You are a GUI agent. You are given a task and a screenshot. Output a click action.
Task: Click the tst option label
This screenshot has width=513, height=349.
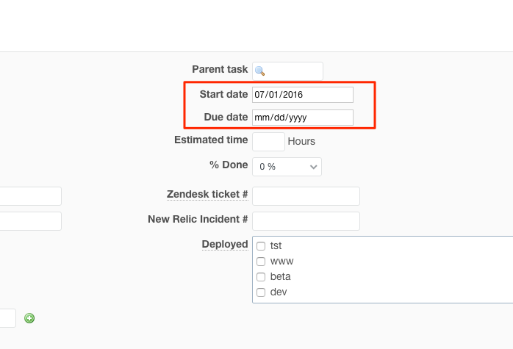(276, 245)
